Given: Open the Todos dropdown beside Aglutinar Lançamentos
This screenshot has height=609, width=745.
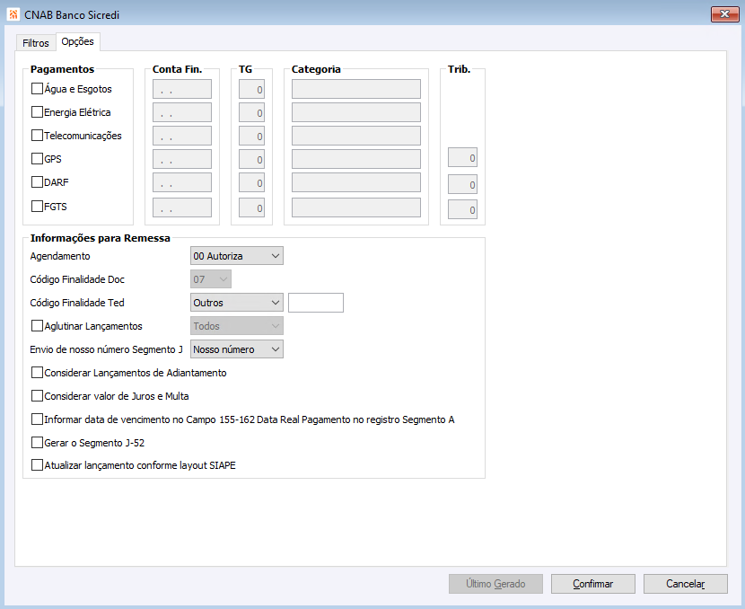Looking at the screenshot, I should [x=237, y=326].
